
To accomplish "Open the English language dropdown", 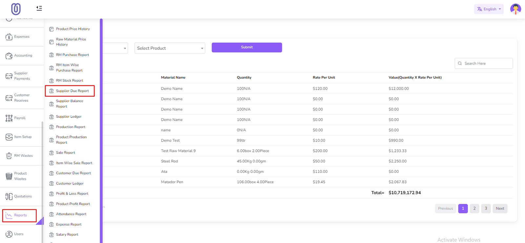I will (489, 9).
